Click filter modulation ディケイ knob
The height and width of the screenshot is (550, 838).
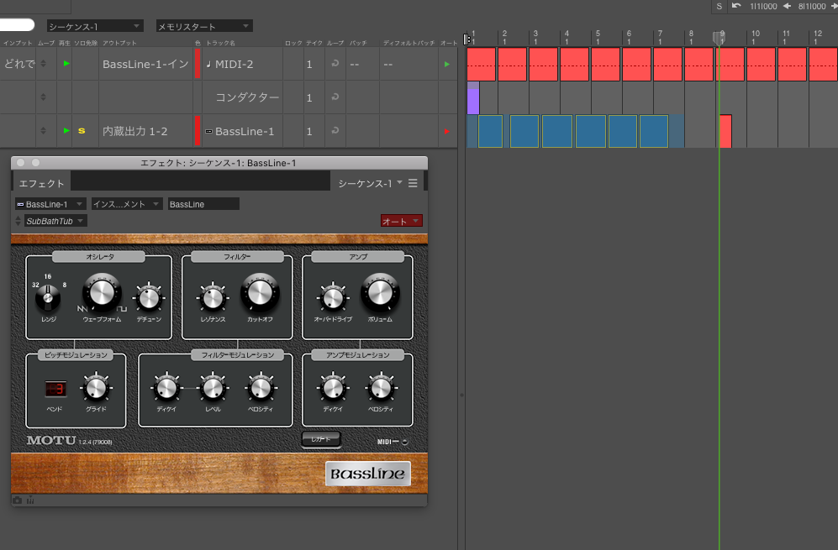pos(166,388)
